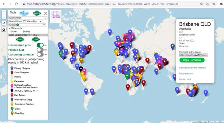The height and width of the screenshot is (123, 224).
Task: Open the Global Wave 2023 Nov-Dec dropdown
Action: [25, 21]
